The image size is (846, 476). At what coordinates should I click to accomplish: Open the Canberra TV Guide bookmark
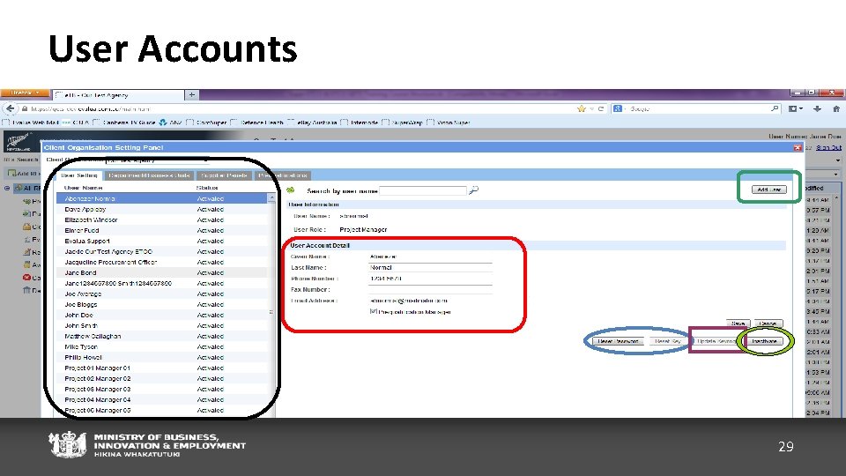[123, 123]
